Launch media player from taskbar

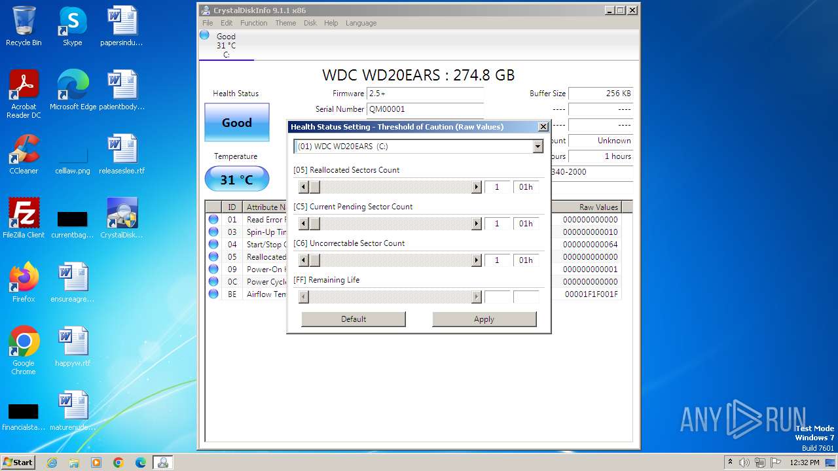96,462
